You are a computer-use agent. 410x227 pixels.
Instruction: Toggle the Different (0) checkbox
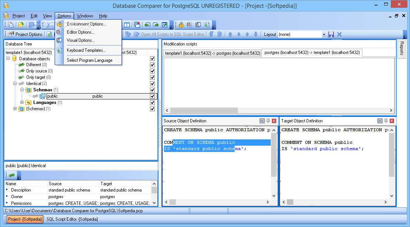[x=153, y=65]
